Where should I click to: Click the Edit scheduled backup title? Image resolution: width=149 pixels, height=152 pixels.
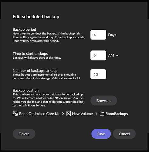pyautogui.click(x=36, y=17)
